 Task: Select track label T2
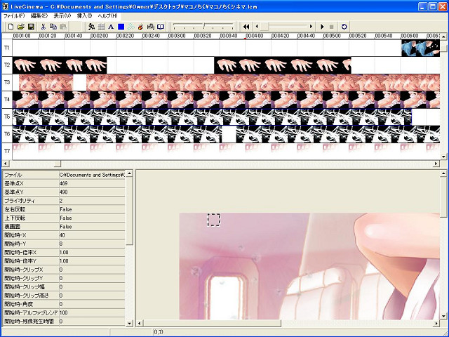(x=7, y=65)
